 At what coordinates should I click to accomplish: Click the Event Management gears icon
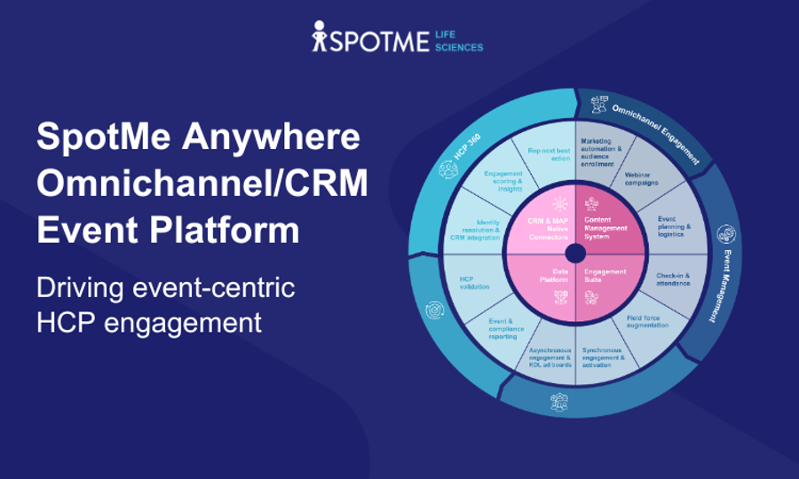coord(726,234)
